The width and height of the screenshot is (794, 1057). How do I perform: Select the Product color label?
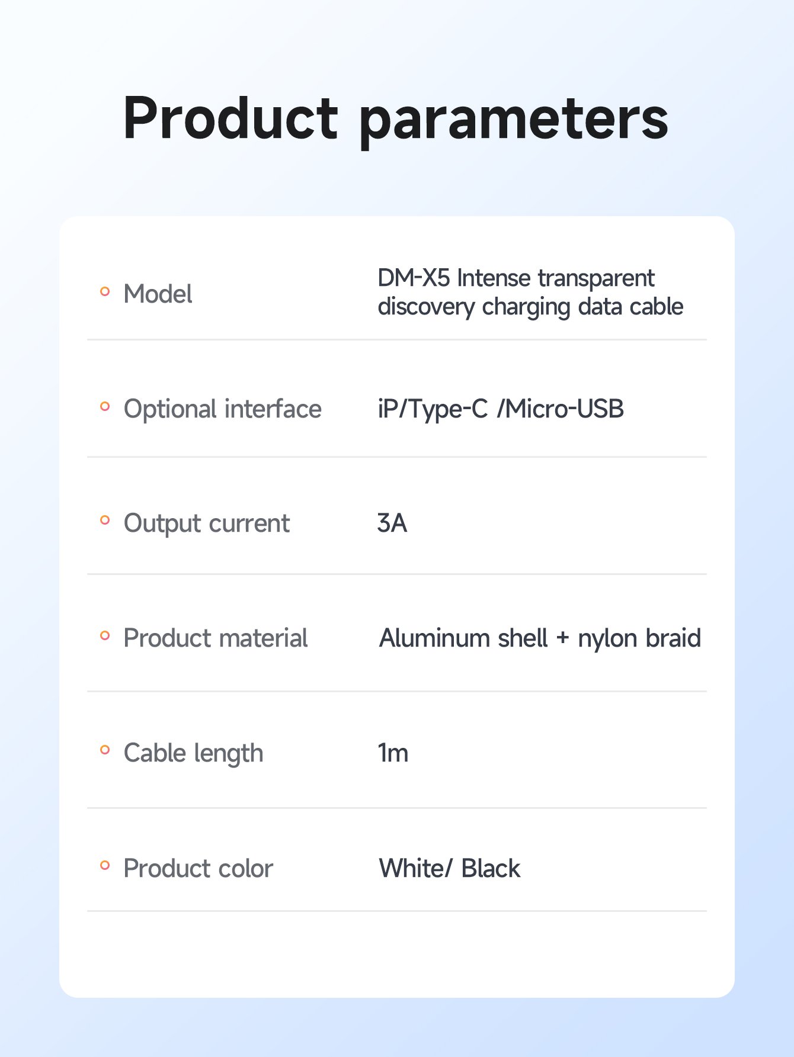click(x=198, y=869)
